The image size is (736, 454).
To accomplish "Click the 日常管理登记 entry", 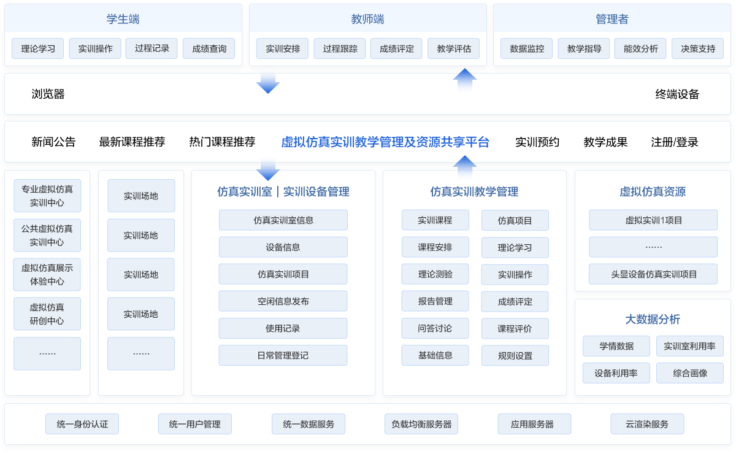I will click(x=283, y=355).
